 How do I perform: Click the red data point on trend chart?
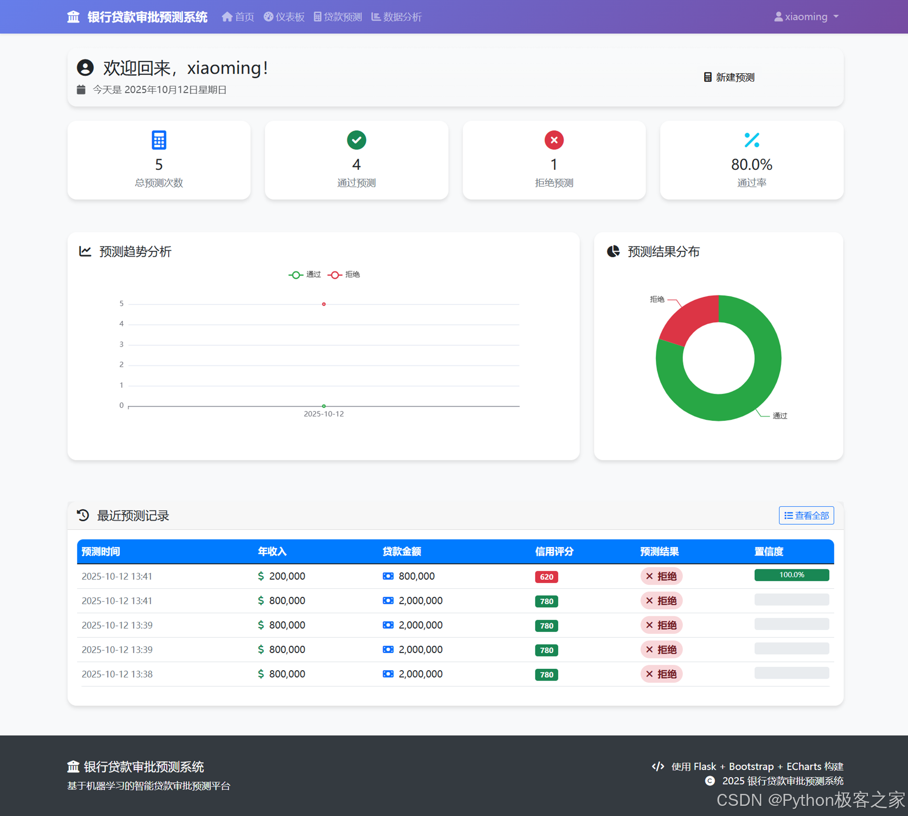click(x=324, y=304)
